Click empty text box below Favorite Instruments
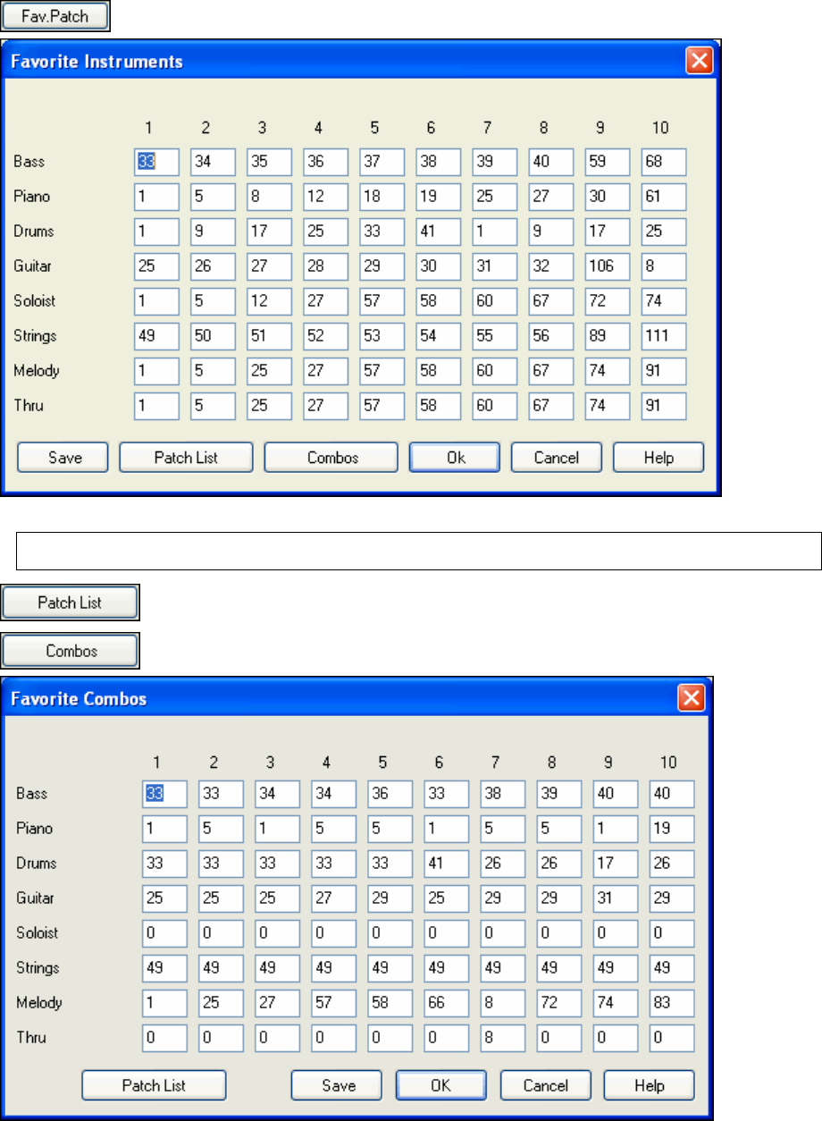 (418, 551)
